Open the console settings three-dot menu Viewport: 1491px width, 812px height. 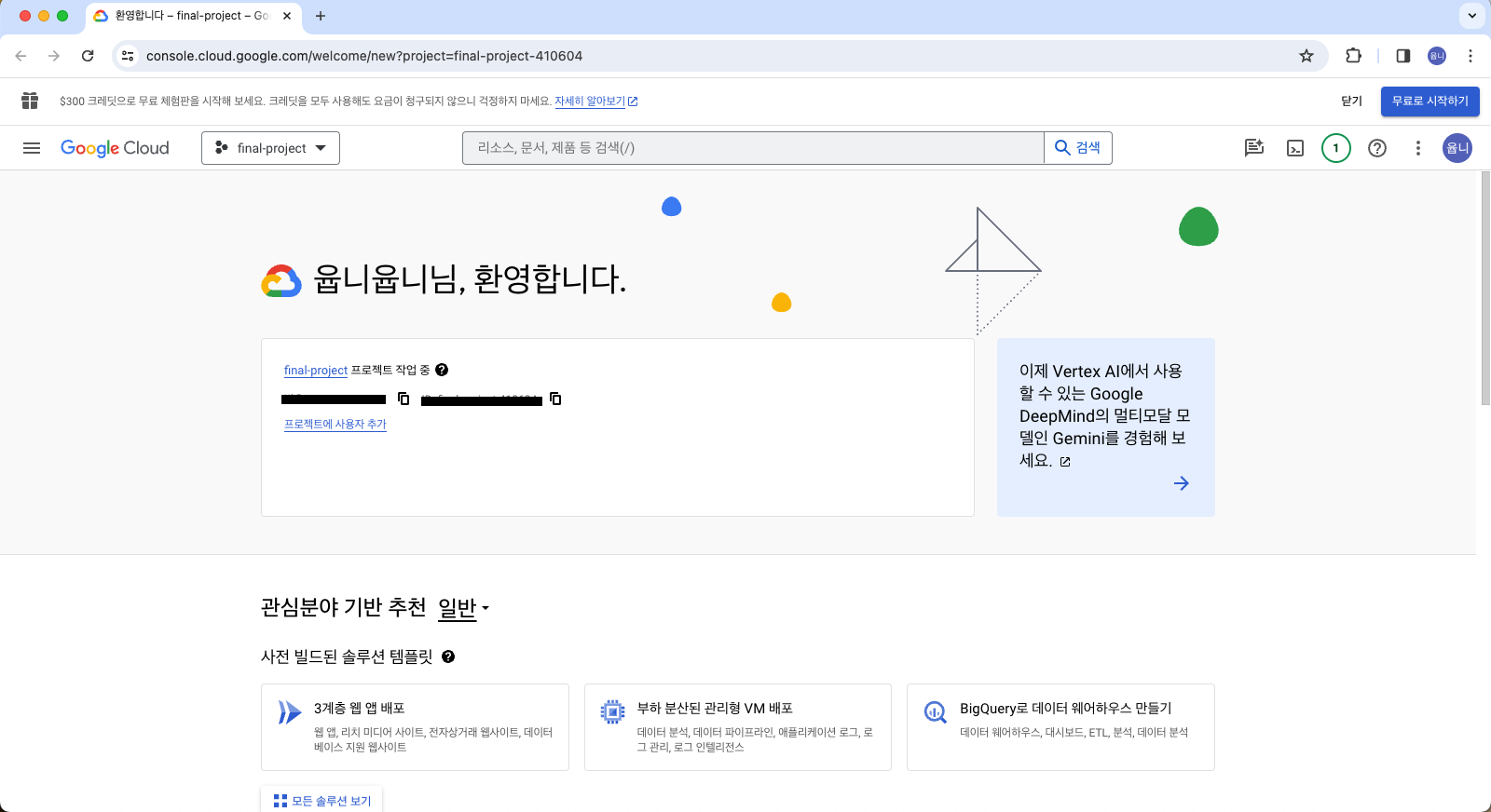pos(1418,148)
